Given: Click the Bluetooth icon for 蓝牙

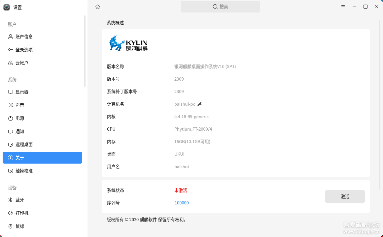Looking at the screenshot, I should point(10,200).
